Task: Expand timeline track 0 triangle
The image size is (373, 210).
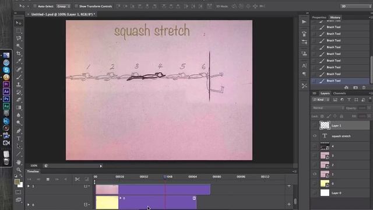Action: pos(29,205)
